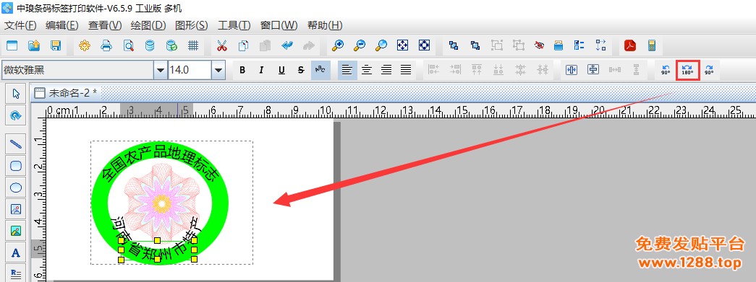Image resolution: width=756 pixels, height=282 pixels.
Task: Toggle bold text formatting
Action: pos(242,70)
